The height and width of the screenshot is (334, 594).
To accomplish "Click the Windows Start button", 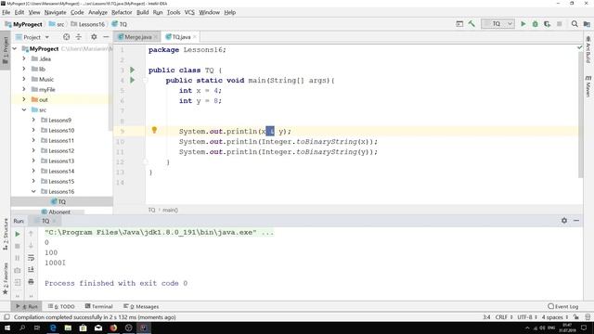I will (x=7, y=328).
